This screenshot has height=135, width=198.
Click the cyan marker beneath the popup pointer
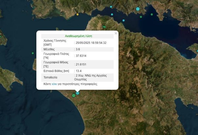pos(78,93)
